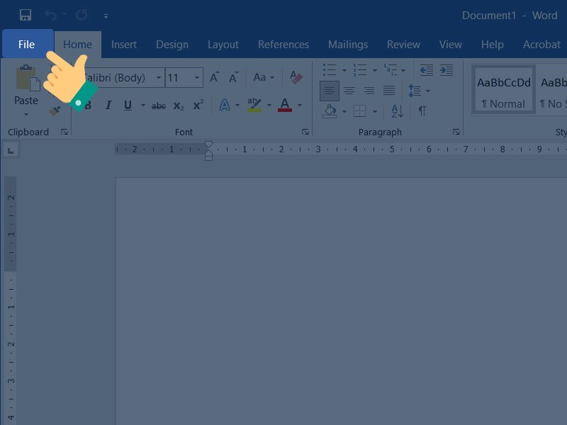This screenshot has width=567, height=425.
Task: Toggle align left
Action: 330,91
